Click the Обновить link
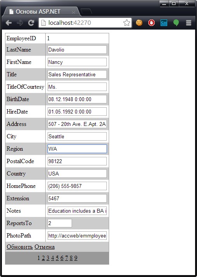Image resolution: width=197 pixels, height=277 pixels. (20, 247)
